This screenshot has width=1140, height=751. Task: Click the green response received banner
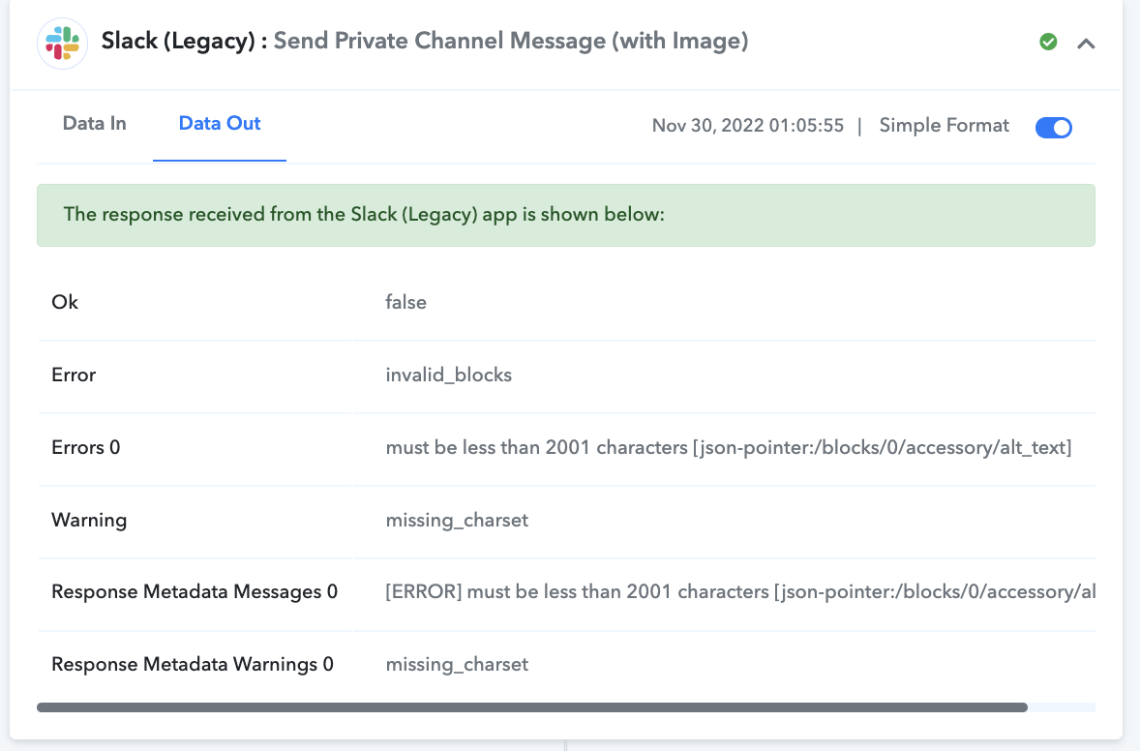[x=565, y=215]
